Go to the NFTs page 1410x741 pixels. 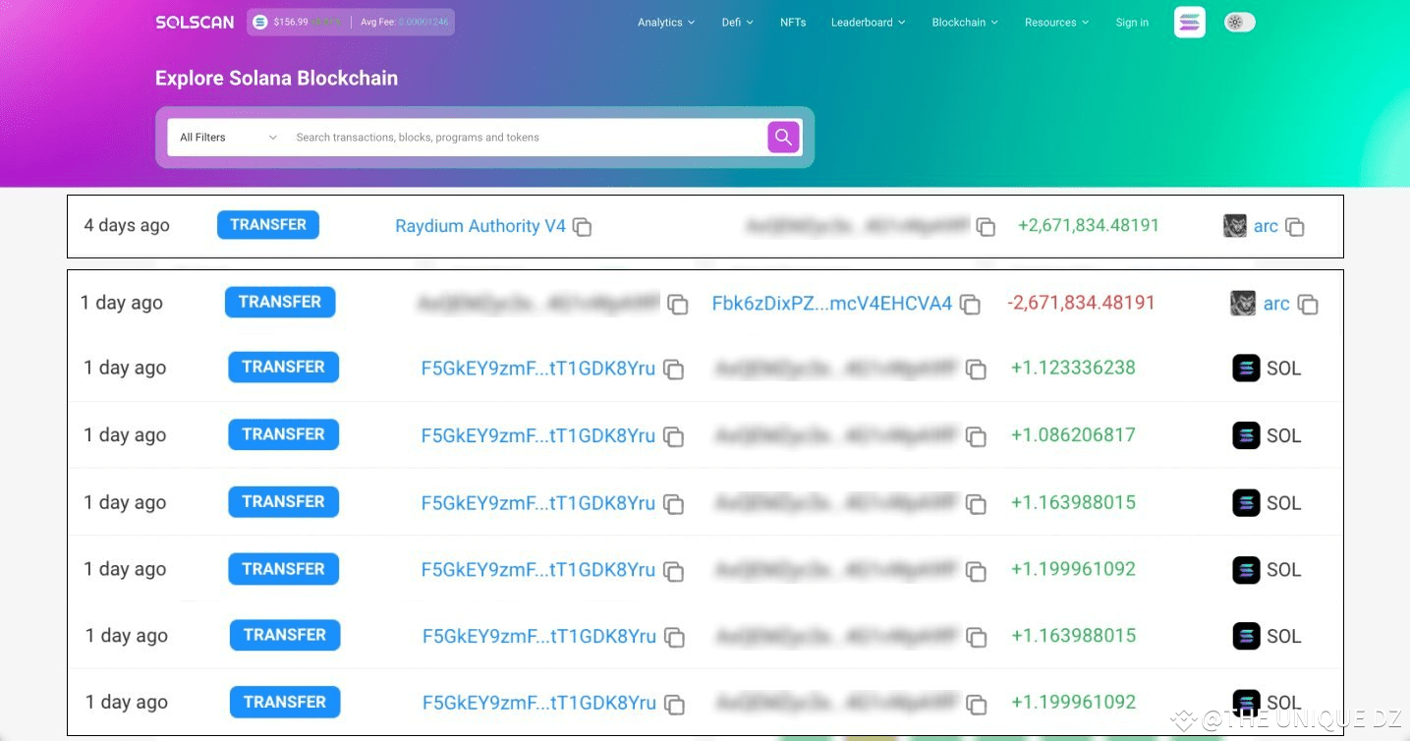click(793, 23)
